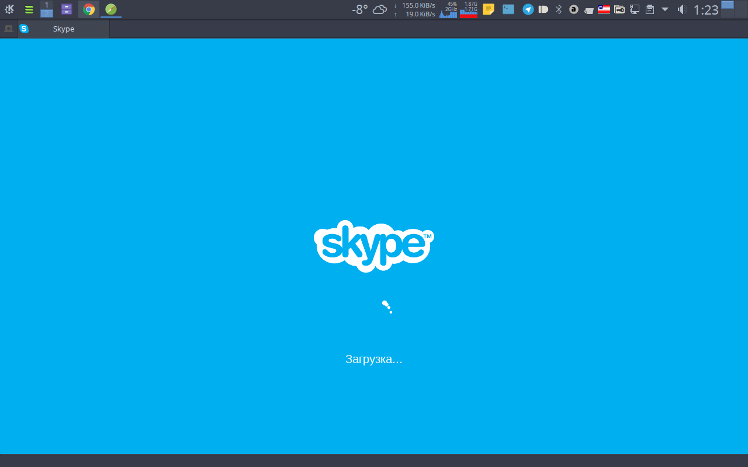Open the KDE application launcher
Image resolution: width=748 pixels, height=467 pixels.
(x=9, y=9)
